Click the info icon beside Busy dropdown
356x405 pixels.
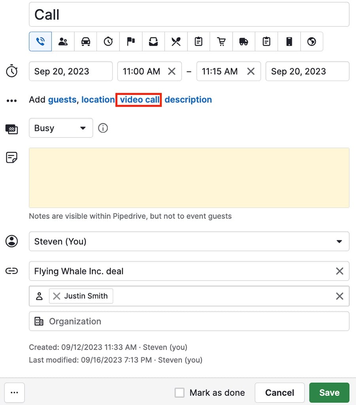[103, 128]
